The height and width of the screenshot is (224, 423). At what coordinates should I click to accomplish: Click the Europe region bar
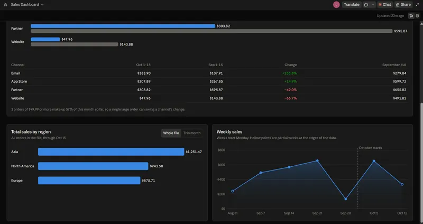click(x=89, y=180)
